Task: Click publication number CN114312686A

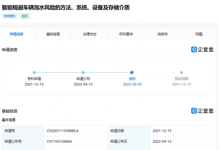Action: (59, 141)
